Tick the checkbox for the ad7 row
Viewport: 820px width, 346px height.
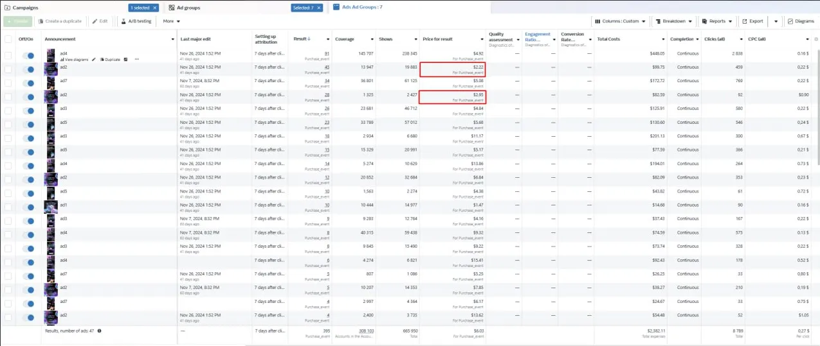tap(8, 81)
